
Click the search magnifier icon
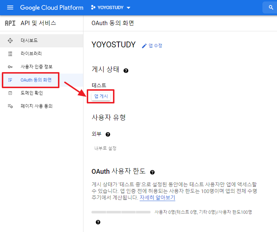(x=271, y=7)
